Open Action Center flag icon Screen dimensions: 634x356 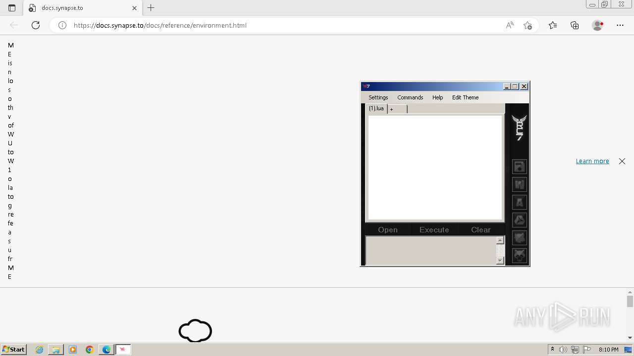(587, 350)
